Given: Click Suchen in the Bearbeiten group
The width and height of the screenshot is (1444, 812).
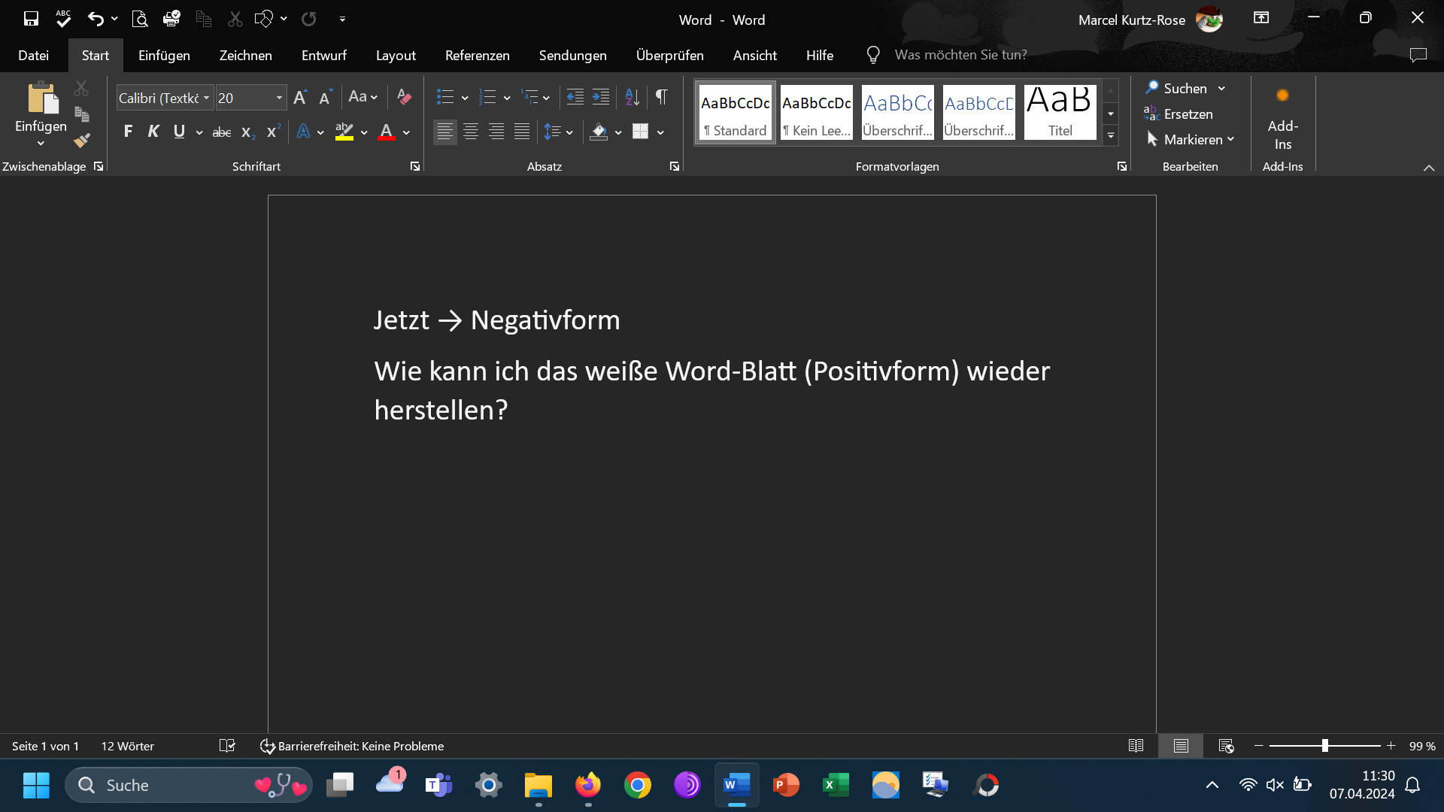Looking at the screenshot, I should tap(1185, 89).
